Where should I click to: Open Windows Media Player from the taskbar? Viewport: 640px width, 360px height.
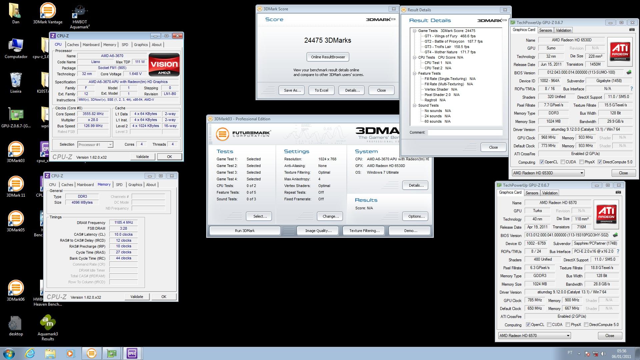tap(70, 353)
